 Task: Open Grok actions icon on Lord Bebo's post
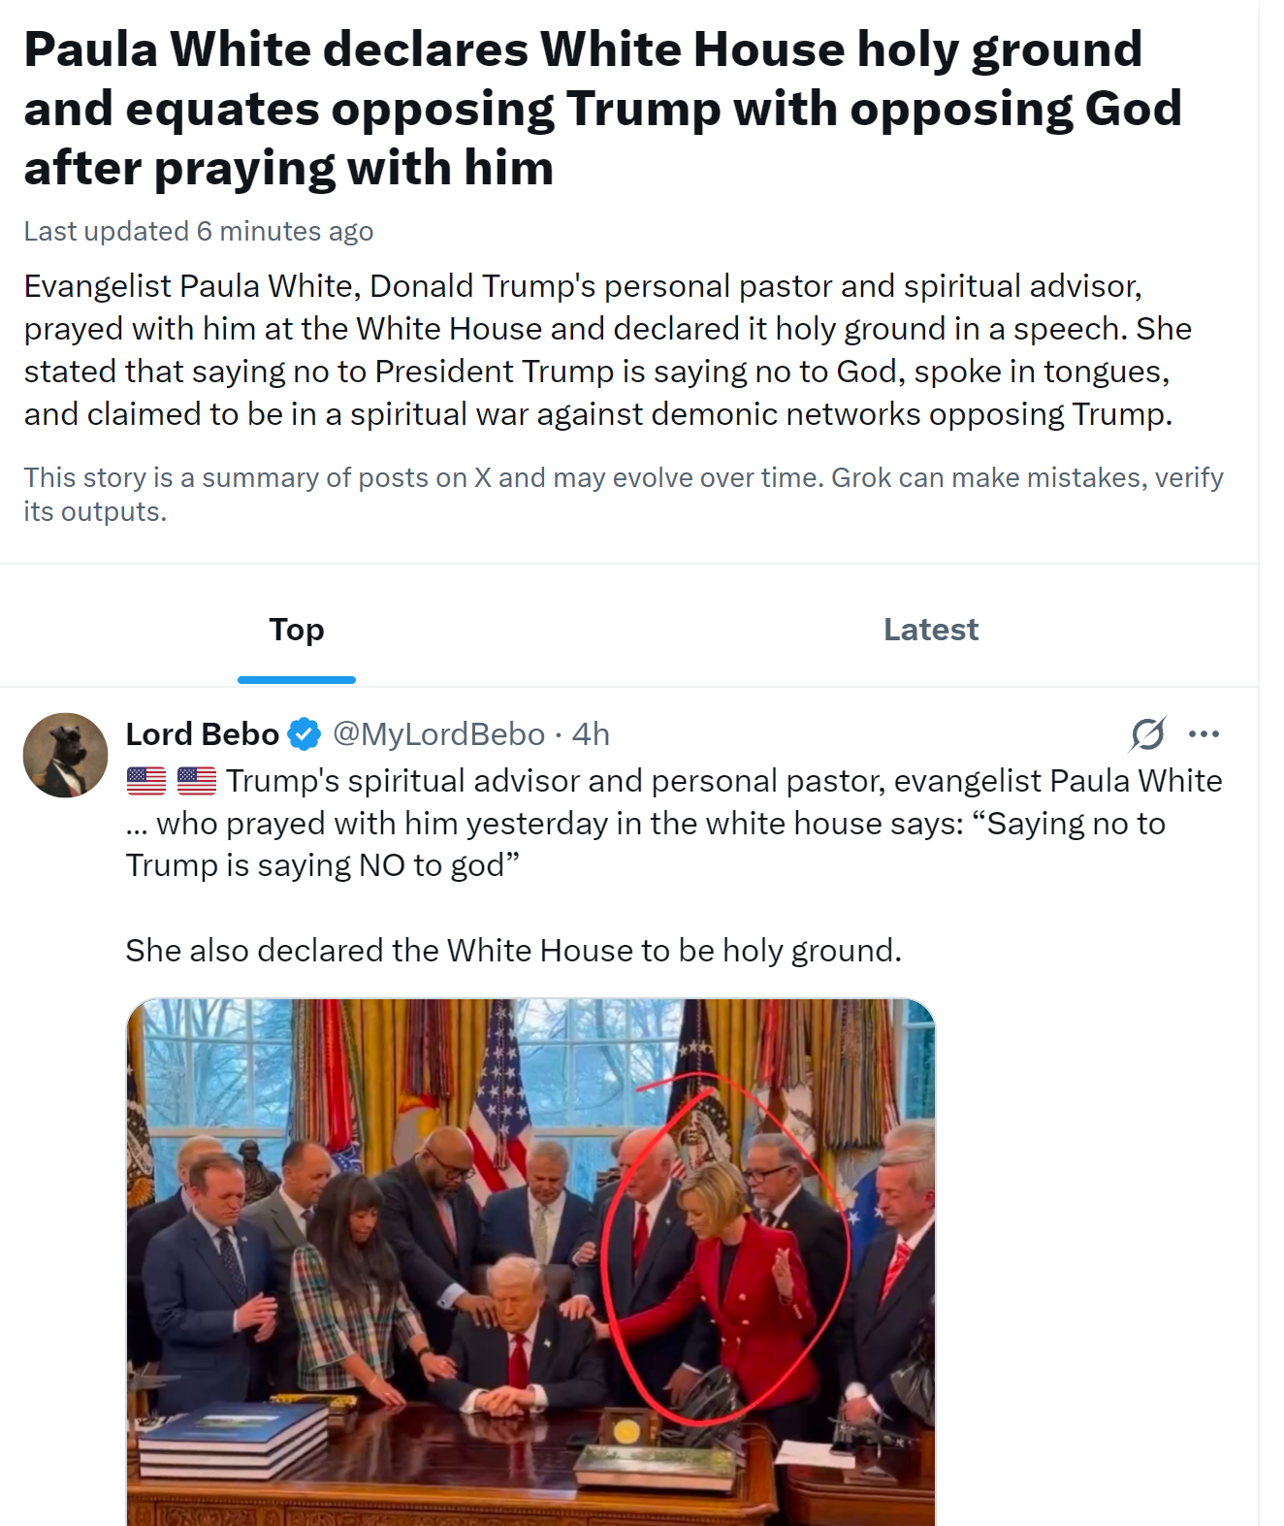click(1147, 734)
